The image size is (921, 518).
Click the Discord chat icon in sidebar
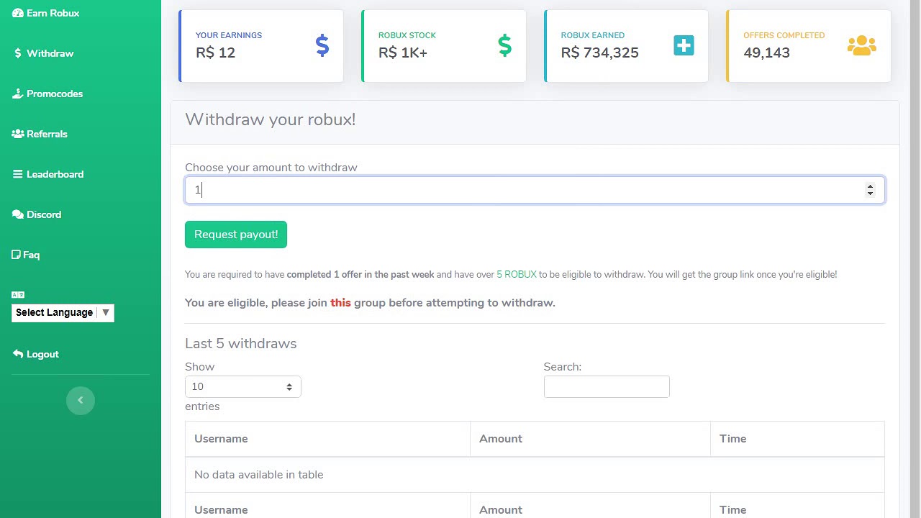click(18, 214)
